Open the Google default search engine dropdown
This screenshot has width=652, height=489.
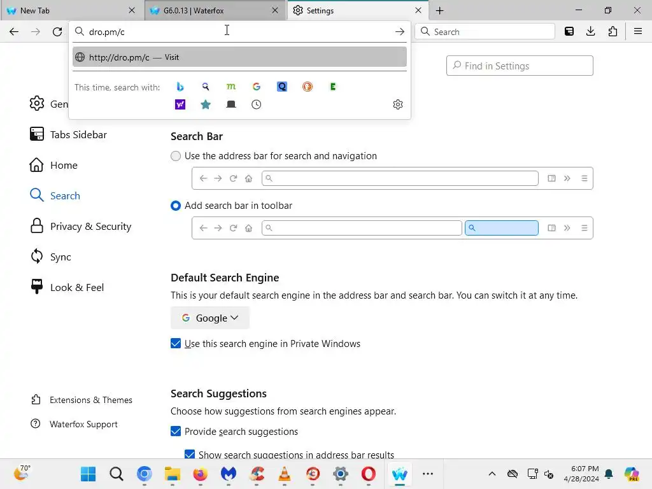pos(210,318)
